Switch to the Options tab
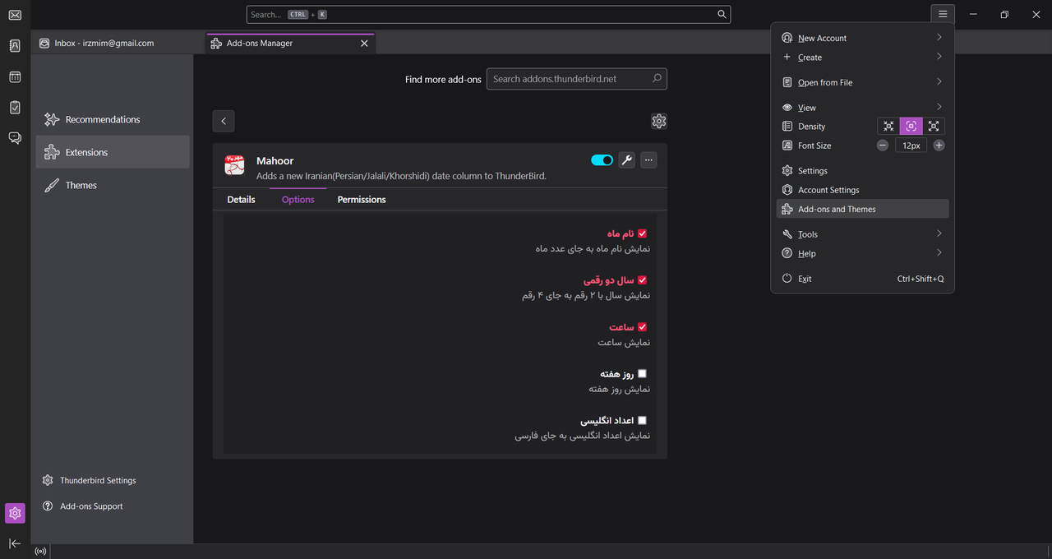Screen dimensions: 1052x559 click(x=298, y=200)
